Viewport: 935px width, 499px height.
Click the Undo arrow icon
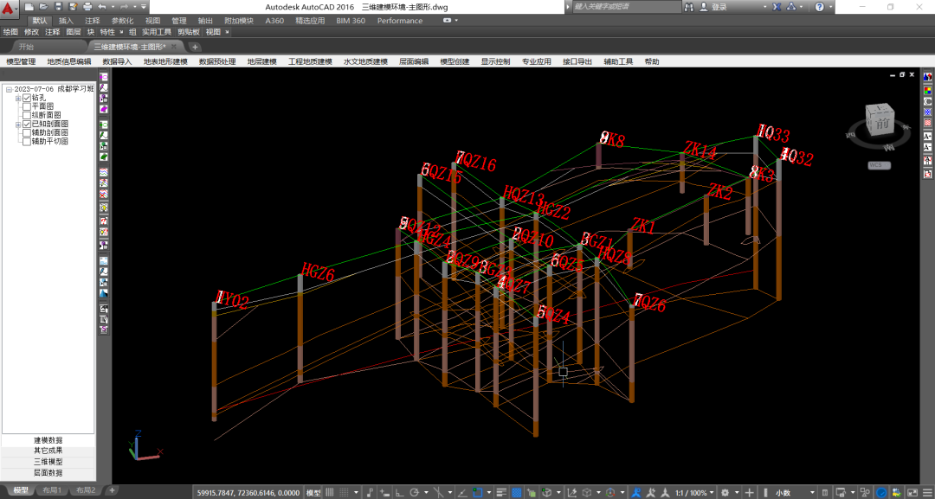[x=101, y=7]
